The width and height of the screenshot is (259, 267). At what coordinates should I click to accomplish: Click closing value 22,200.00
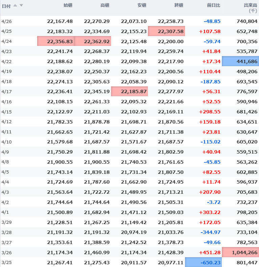point(171,42)
